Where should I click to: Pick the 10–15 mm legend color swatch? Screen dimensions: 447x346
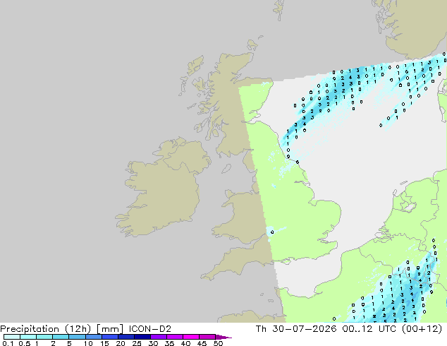[x=93, y=337]
